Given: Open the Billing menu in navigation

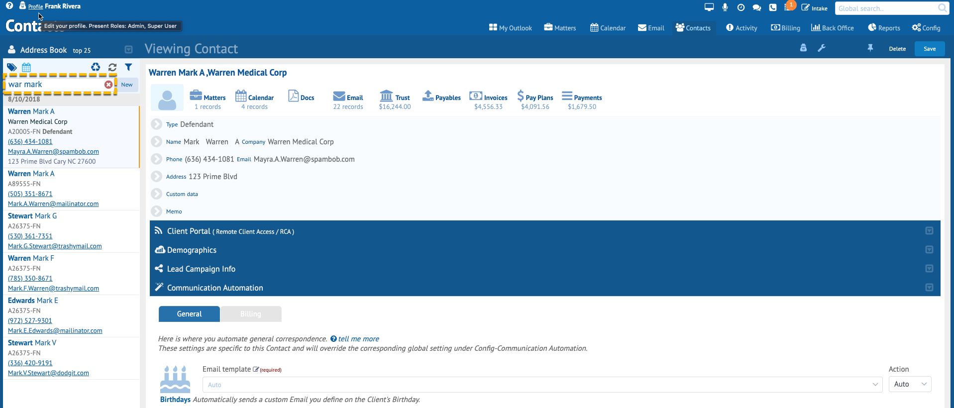Looking at the screenshot, I should click(785, 28).
